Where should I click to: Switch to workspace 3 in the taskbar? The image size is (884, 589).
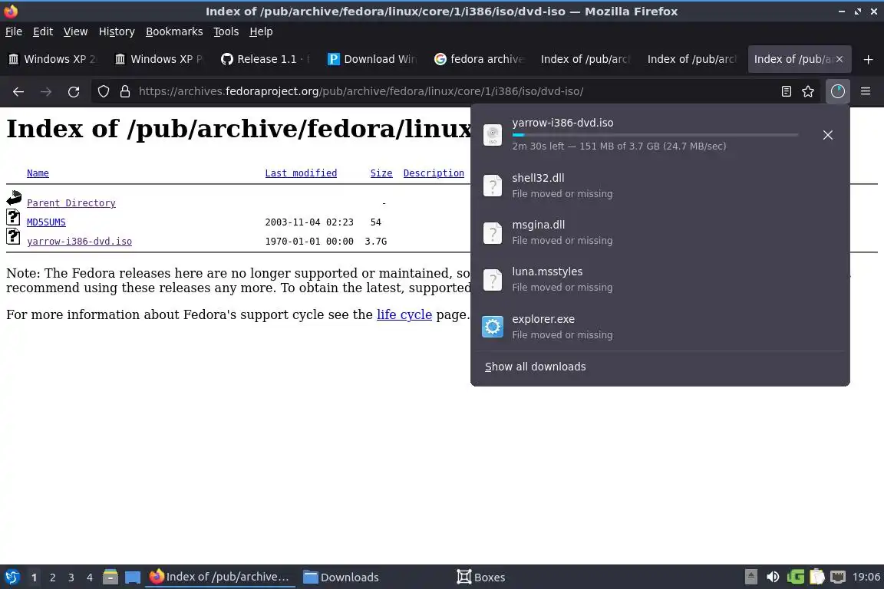click(71, 577)
